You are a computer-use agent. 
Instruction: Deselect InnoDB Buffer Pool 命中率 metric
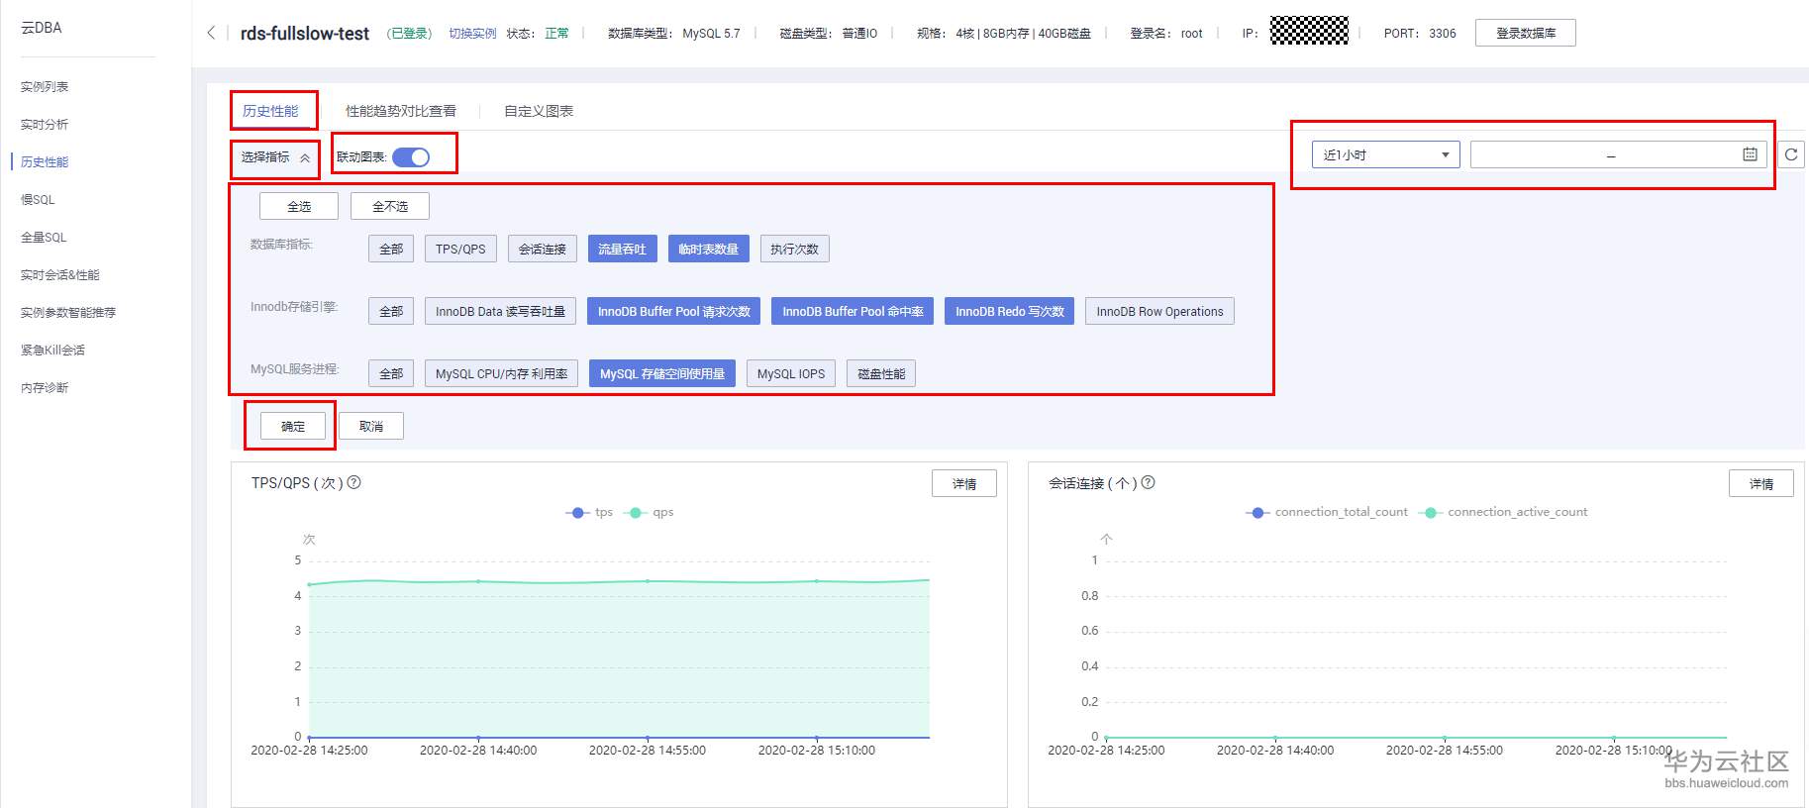pos(853,311)
